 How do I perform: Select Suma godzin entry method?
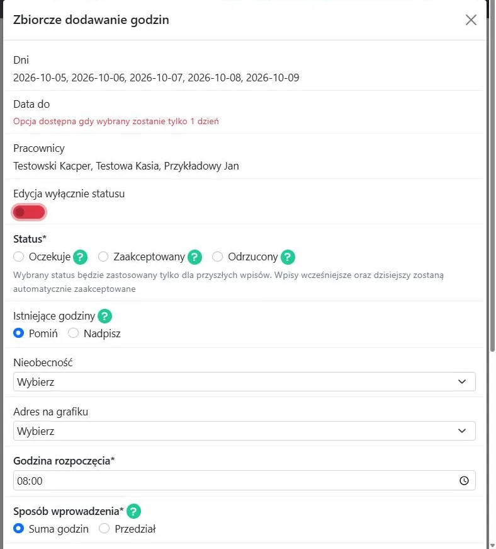[x=18, y=528]
